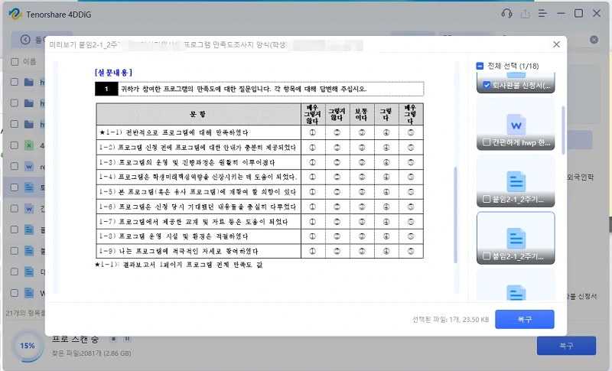The height and width of the screenshot is (371, 612).
Task: Open the headset support icon
Action: (x=506, y=14)
